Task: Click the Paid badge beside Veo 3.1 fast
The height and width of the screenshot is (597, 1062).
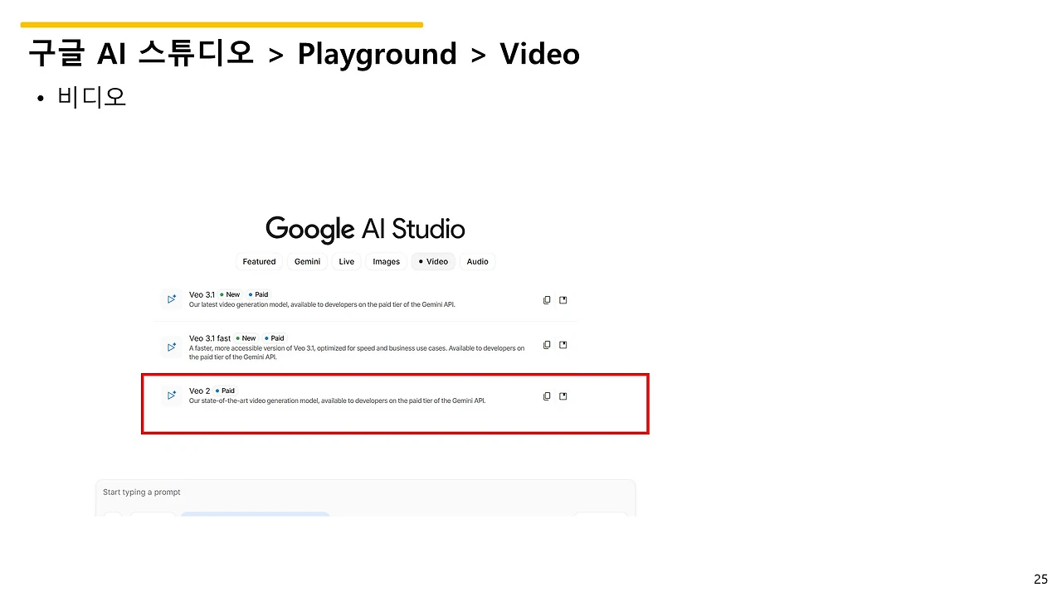Action: click(275, 338)
